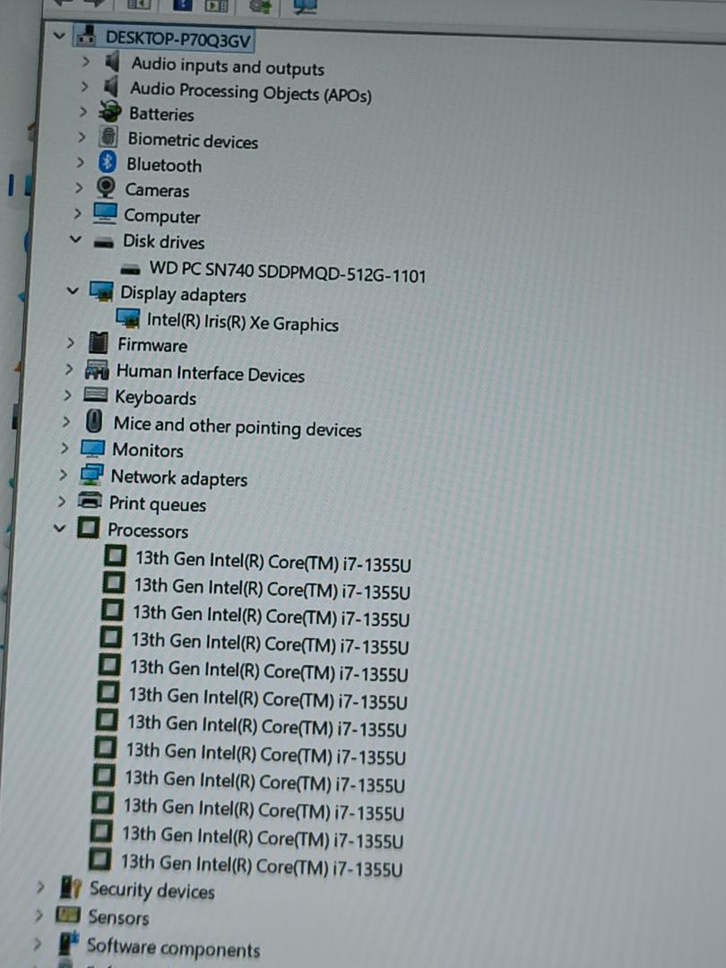Click the Display adapters icon
Screen dimensions: 726x968
(x=101, y=291)
